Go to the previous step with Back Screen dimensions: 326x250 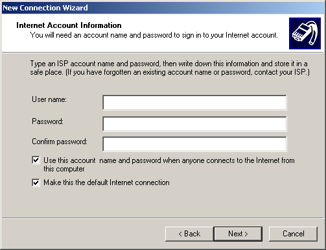189,234
